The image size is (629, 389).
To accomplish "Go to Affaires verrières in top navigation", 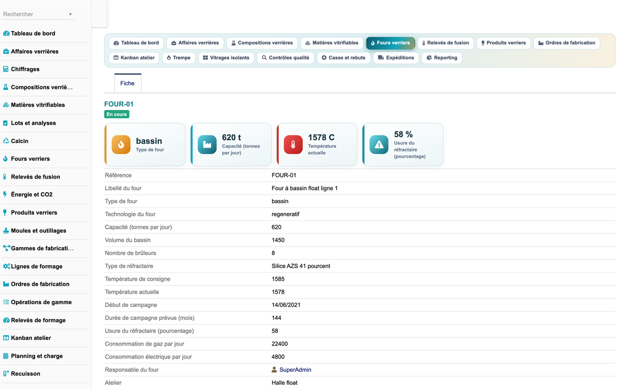I will (x=196, y=43).
